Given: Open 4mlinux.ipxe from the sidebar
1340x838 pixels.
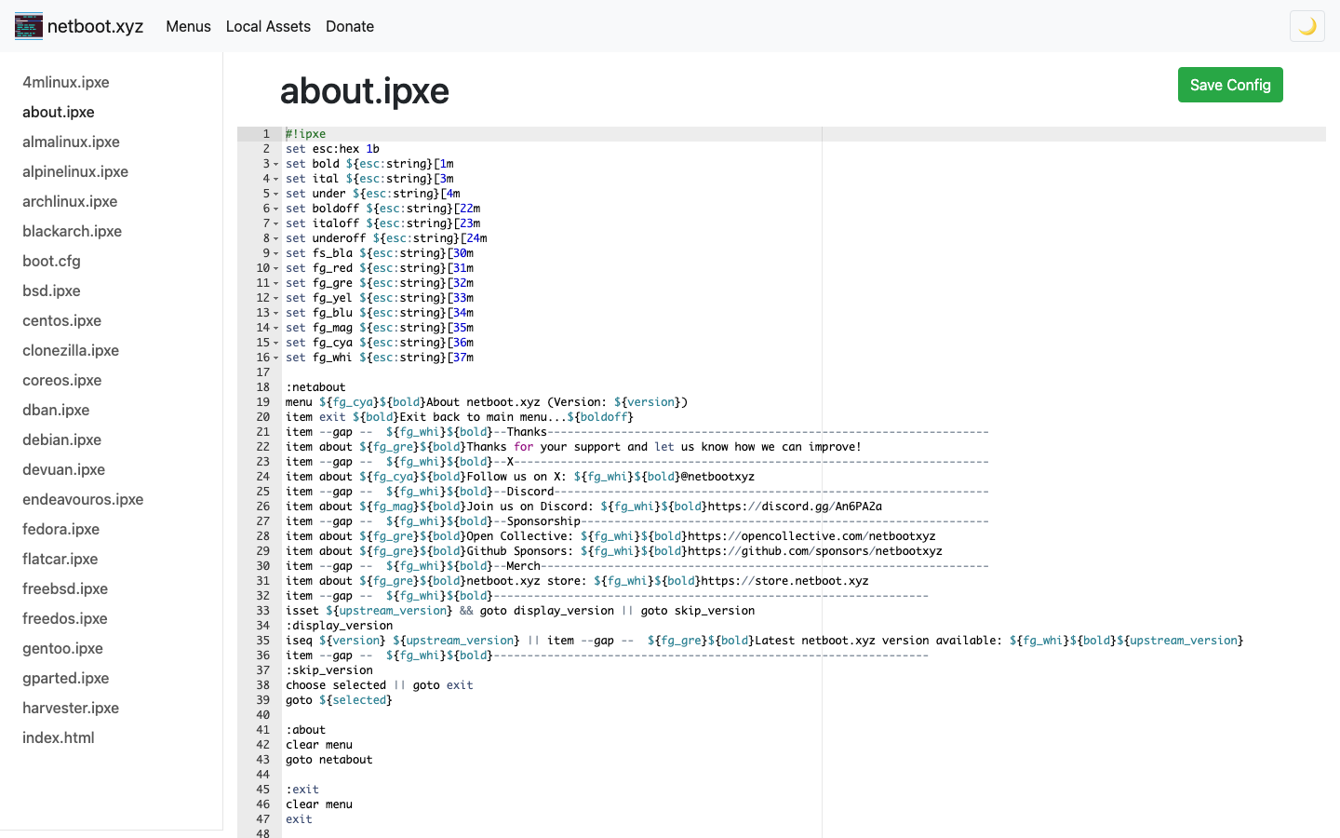Looking at the screenshot, I should point(66,82).
